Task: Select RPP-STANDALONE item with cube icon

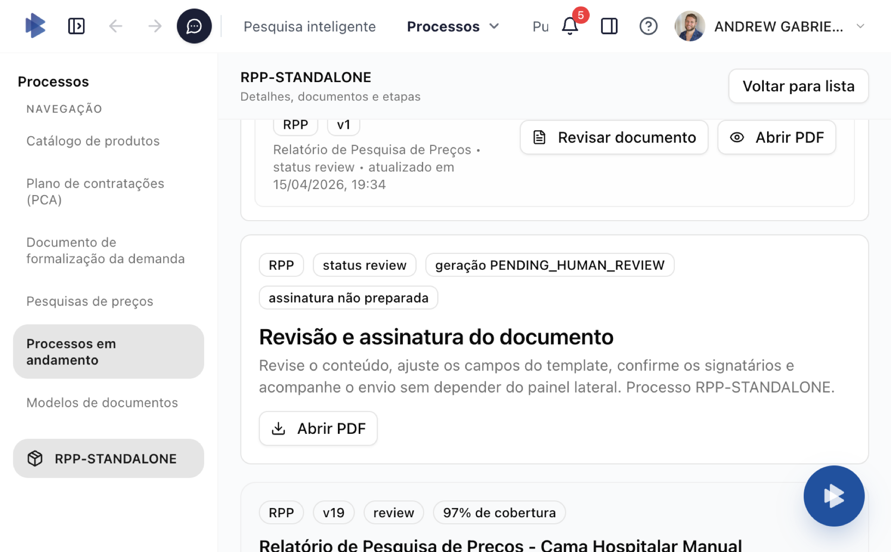Action: [109, 458]
